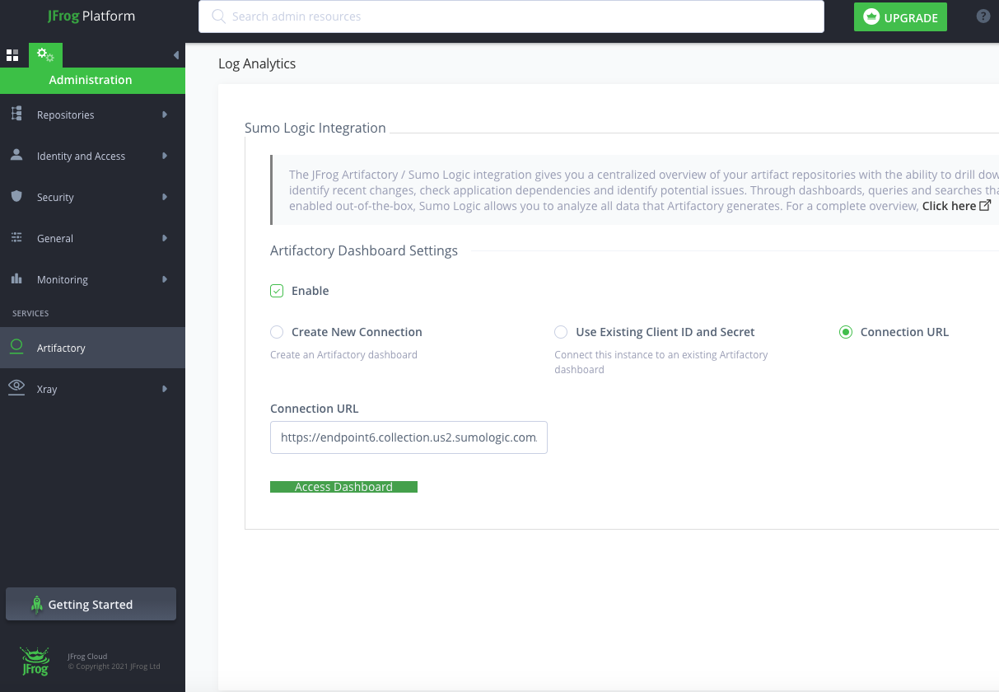Viewport: 999px width, 692px height.
Task: Open the help question mark icon
Action: [983, 16]
